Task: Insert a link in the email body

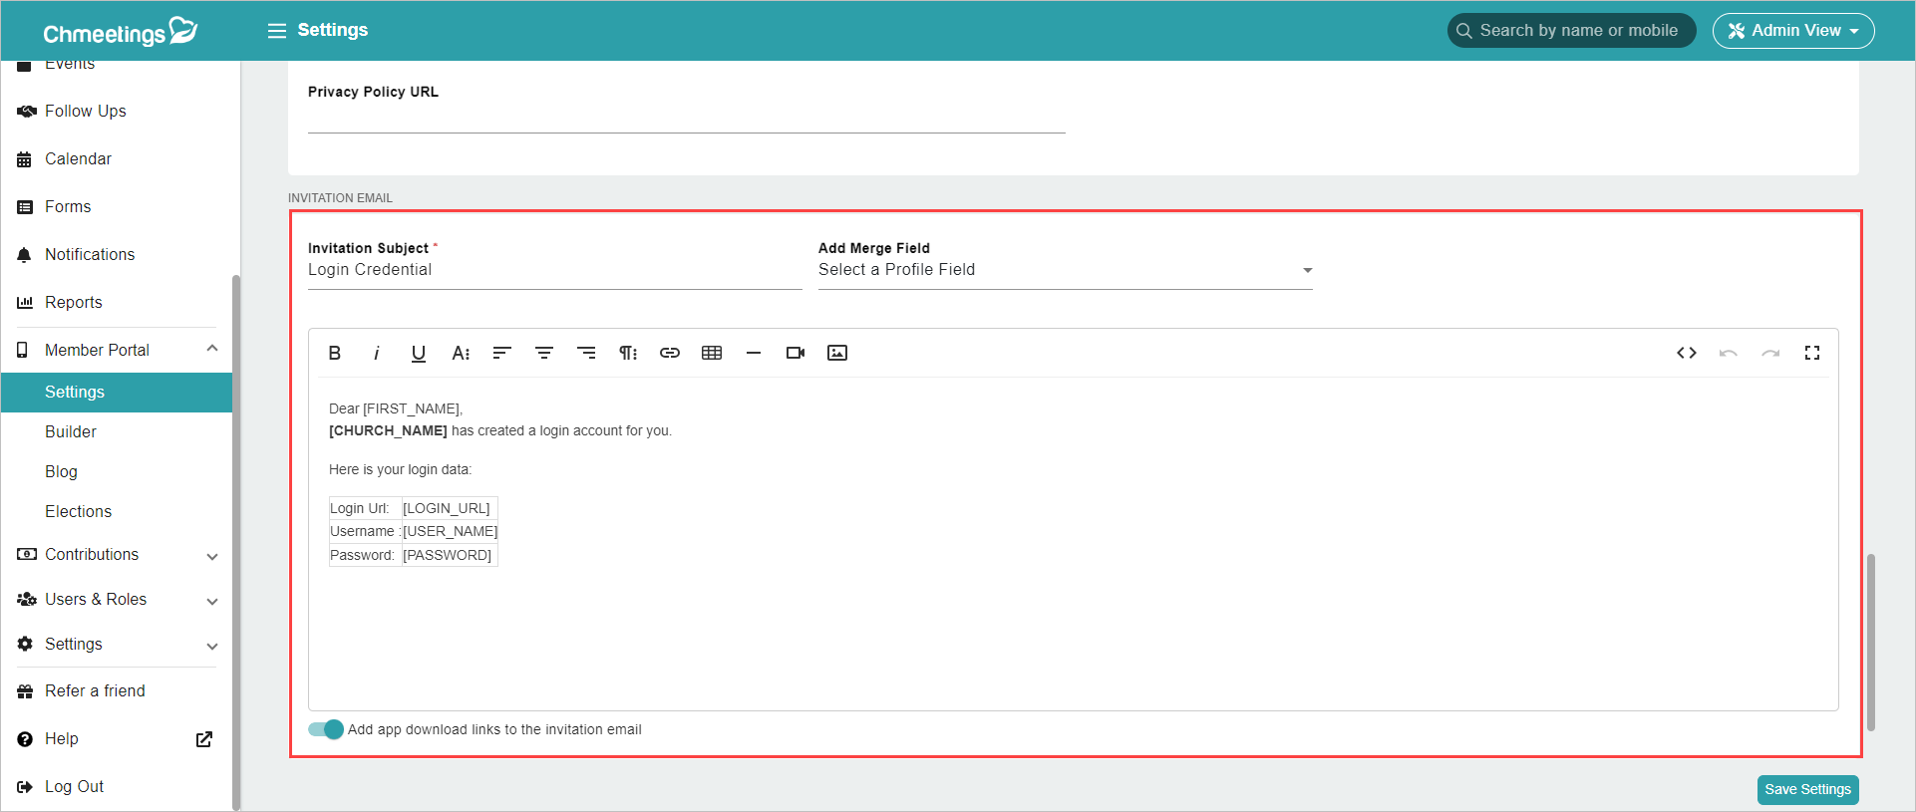Action: click(670, 353)
